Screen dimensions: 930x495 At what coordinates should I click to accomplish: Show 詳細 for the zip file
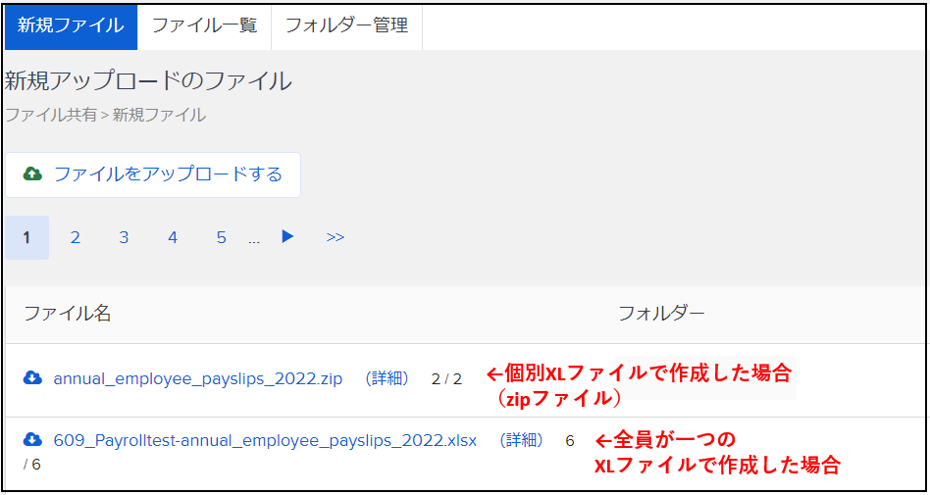click(x=386, y=378)
